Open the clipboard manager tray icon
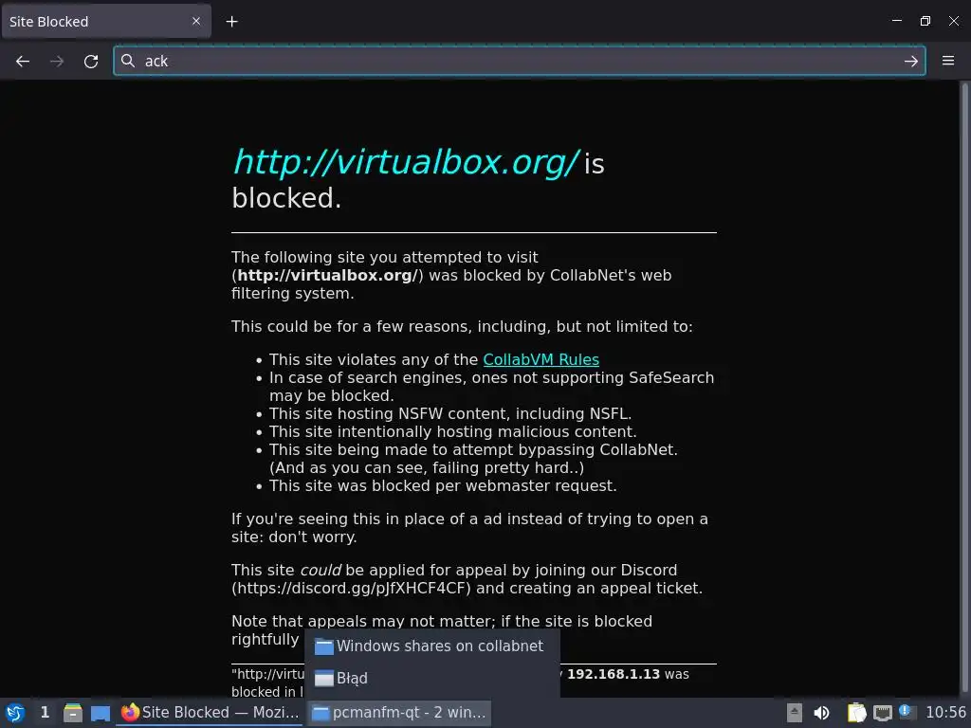 point(856,713)
